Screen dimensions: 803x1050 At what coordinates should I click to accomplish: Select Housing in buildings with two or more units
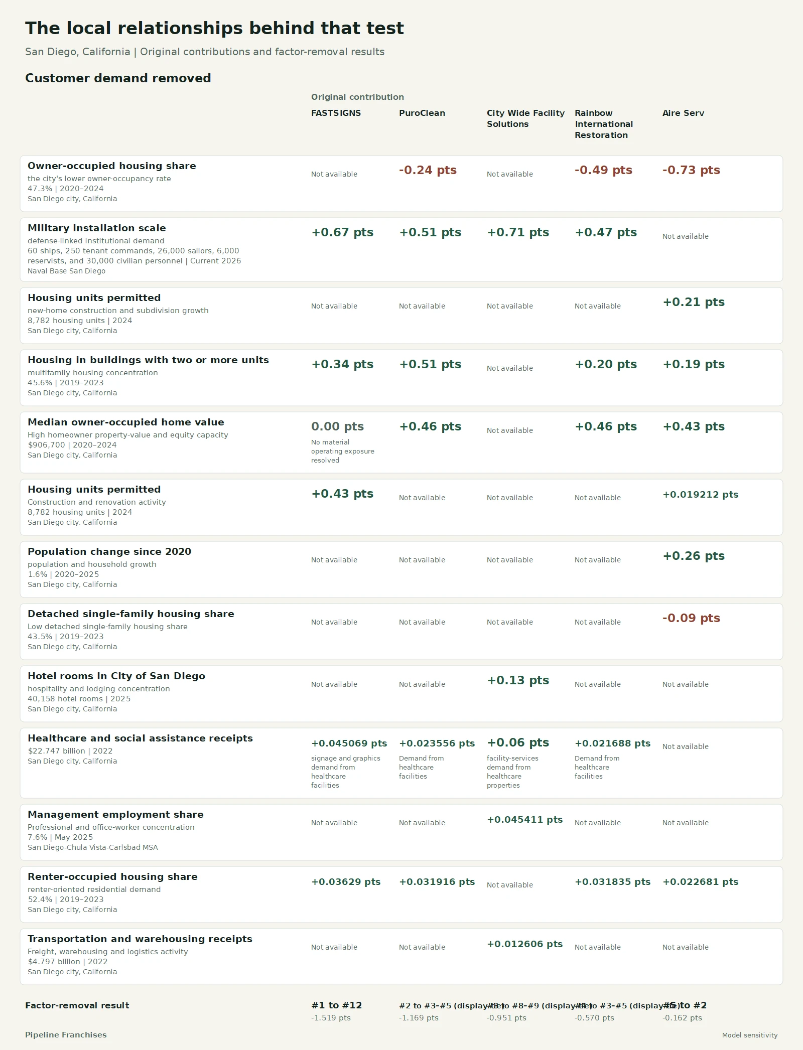[x=148, y=360]
